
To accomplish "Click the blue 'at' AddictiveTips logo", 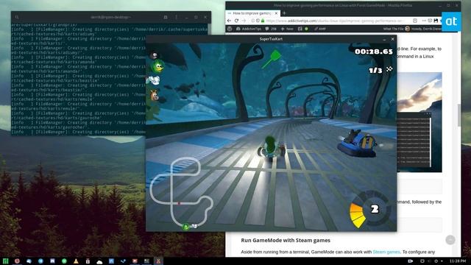I will click(x=451, y=21).
